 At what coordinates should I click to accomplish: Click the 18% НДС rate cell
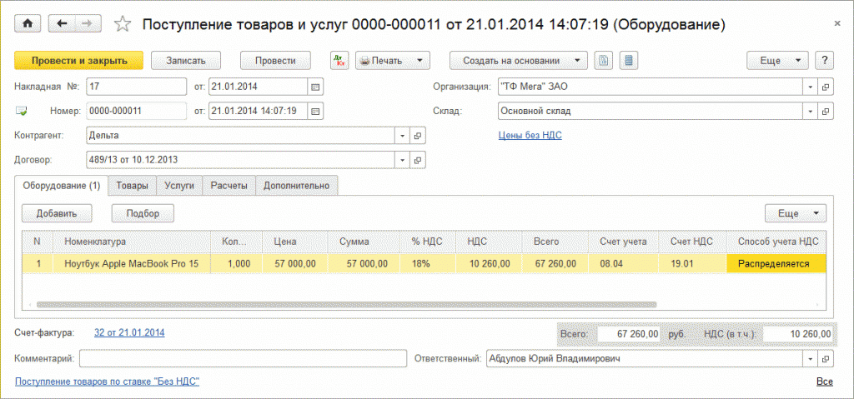[x=426, y=263]
